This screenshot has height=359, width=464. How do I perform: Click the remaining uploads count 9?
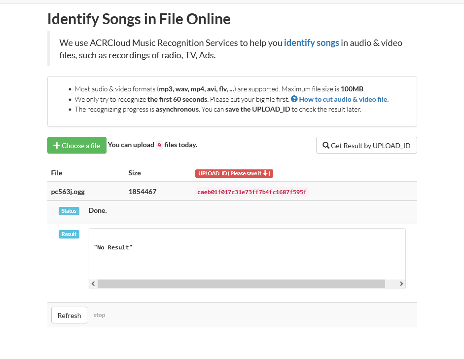coord(159,145)
